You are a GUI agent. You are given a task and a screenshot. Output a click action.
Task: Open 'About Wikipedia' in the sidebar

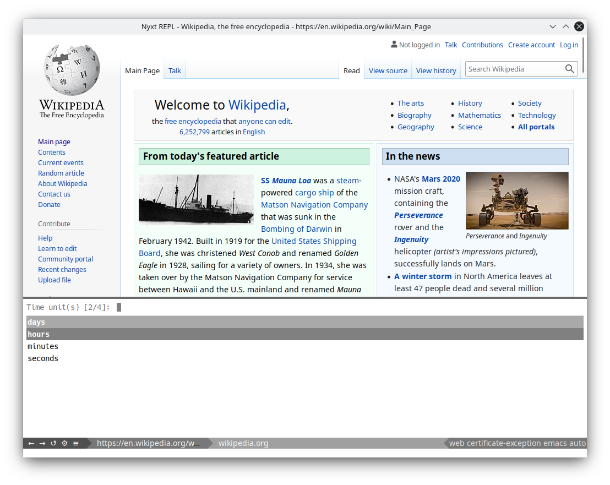(63, 184)
